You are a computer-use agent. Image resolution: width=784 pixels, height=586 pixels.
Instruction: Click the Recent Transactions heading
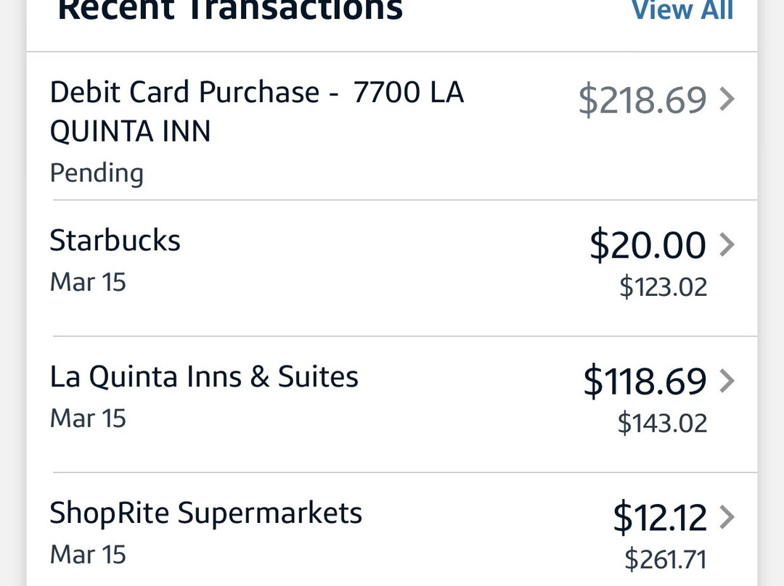coord(230,10)
